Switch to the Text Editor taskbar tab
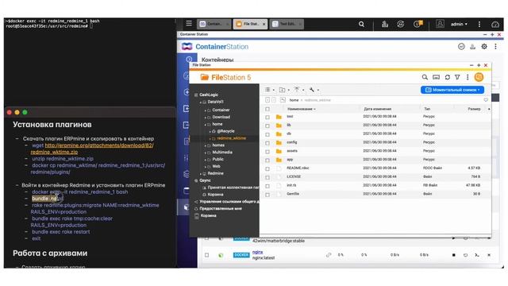The image size is (508, 286). click(x=287, y=24)
